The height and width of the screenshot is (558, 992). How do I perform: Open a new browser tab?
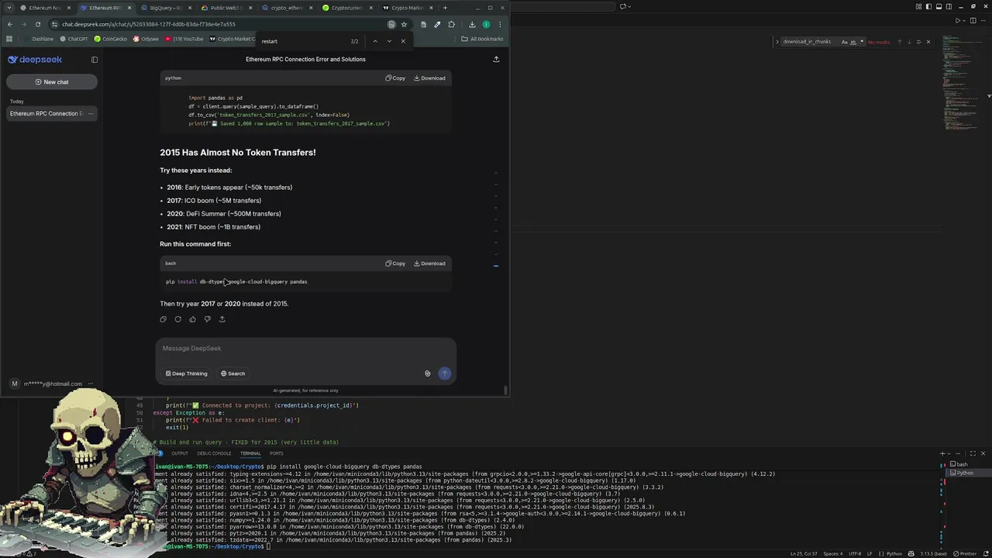click(x=446, y=8)
